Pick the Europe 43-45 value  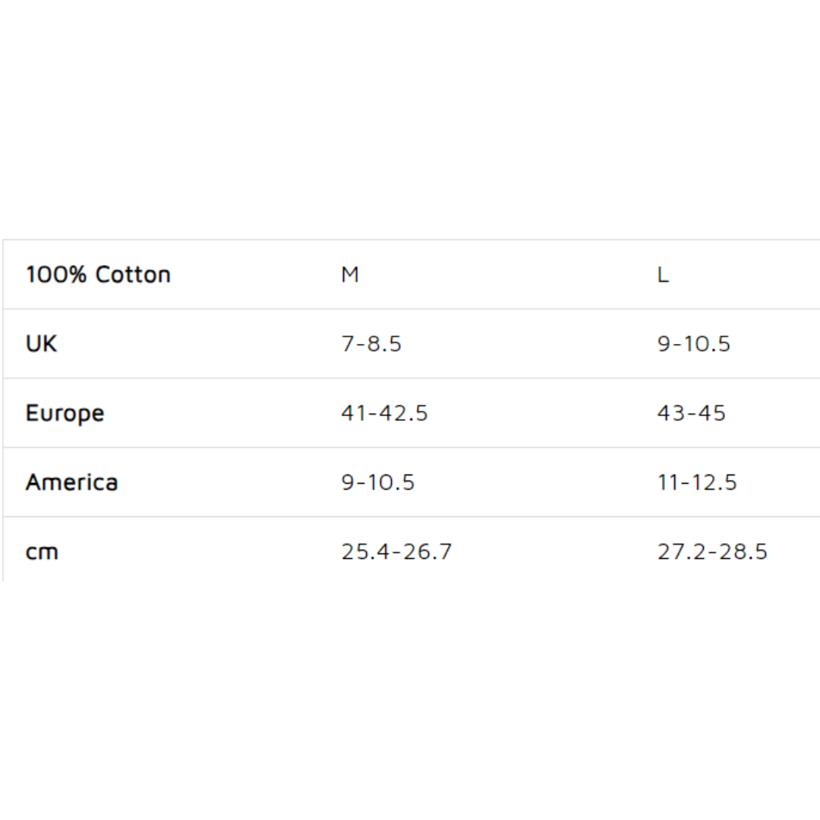click(691, 414)
